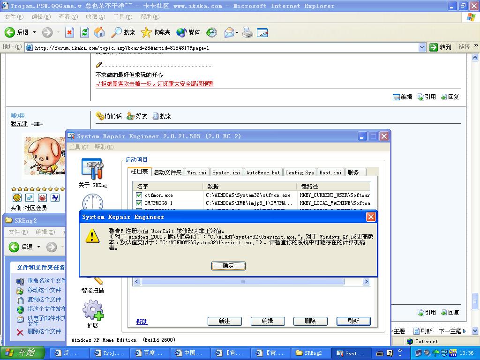Click the IE Back arrow icon
The image size is (480, 360).
9,32
